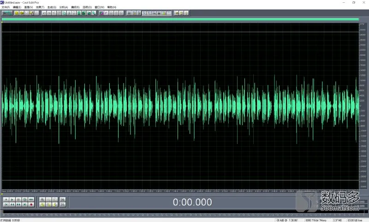Click the Copy toolbar icon with green pages

tap(64, 13)
